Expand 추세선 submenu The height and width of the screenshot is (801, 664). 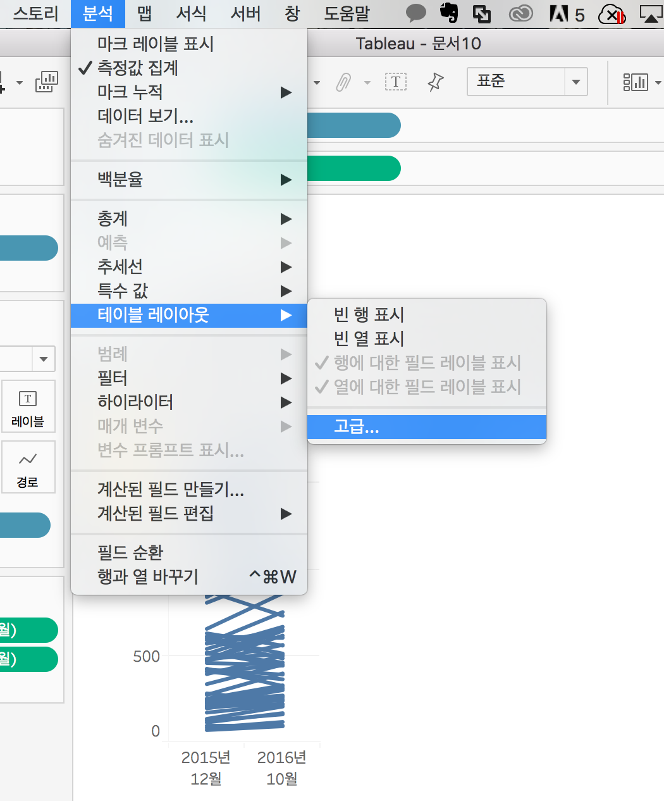click(x=189, y=266)
